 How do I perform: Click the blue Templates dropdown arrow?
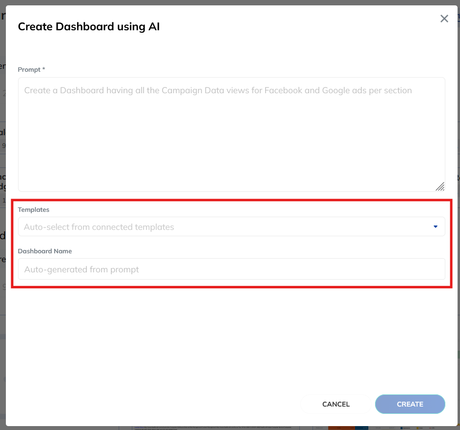tap(436, 227)
